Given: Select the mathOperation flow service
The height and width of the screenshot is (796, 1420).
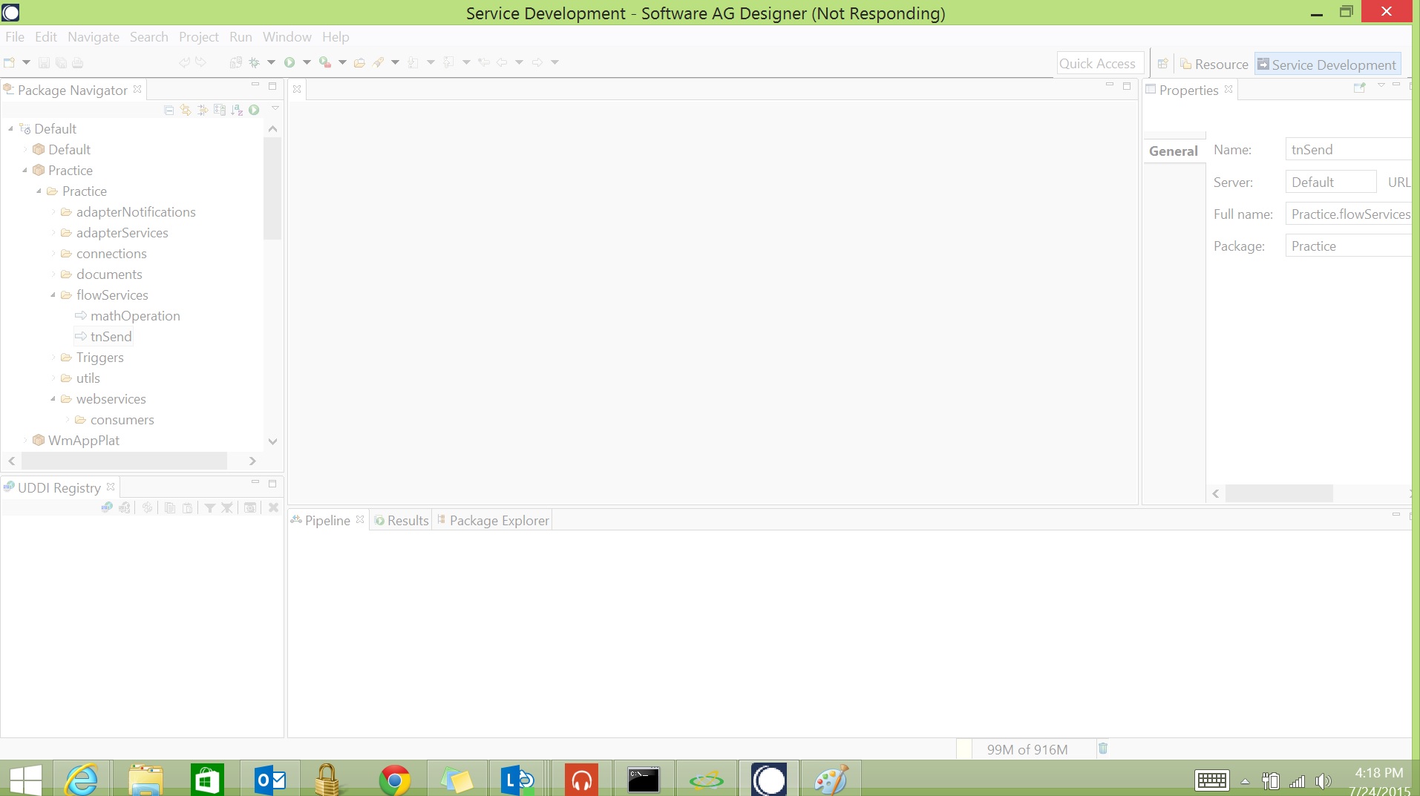Looking at the screenshot, I should coord(135,315).
